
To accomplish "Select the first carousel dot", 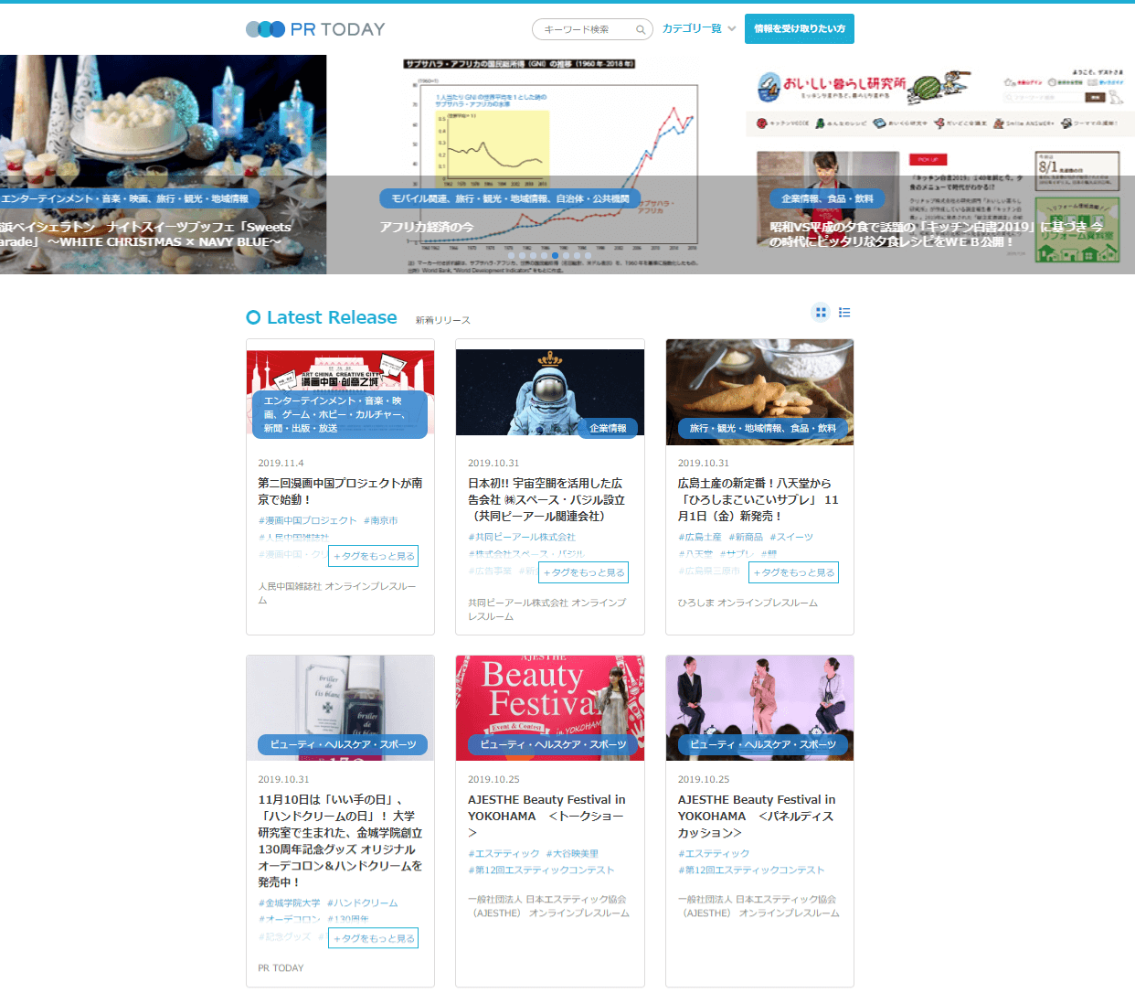I will click(x=511, y=256).
